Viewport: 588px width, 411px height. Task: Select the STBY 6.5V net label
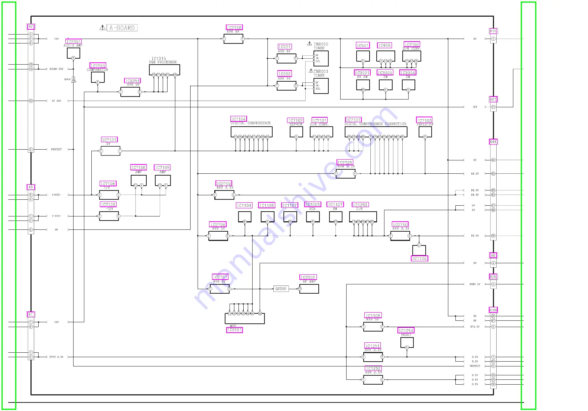pos(56,357)
